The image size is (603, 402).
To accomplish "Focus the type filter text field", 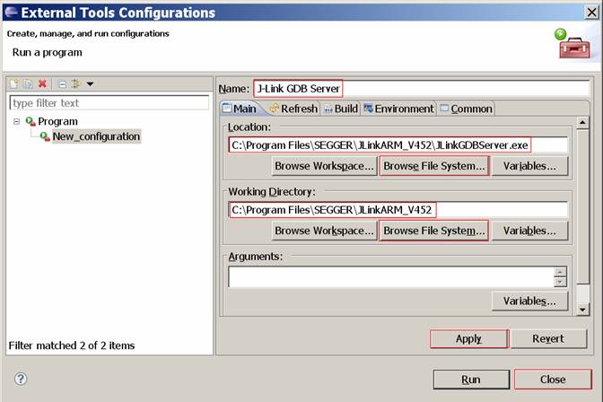I will coord(109,103).
